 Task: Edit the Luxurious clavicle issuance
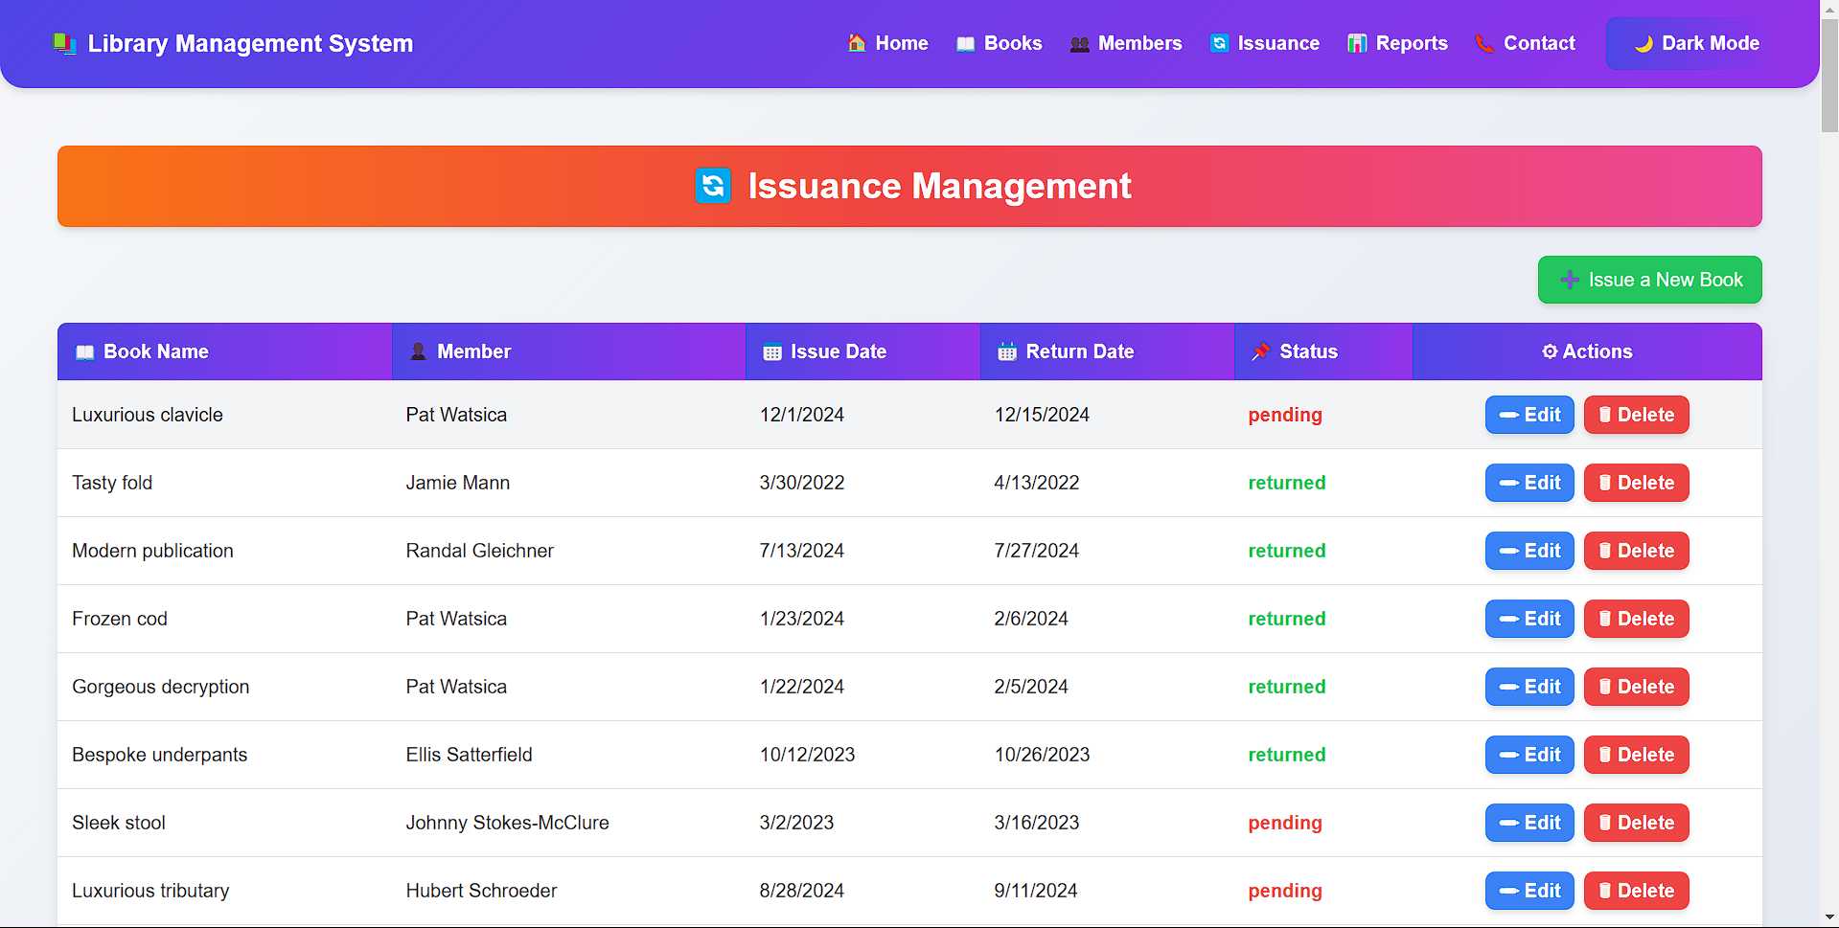tap(1529, 415)
